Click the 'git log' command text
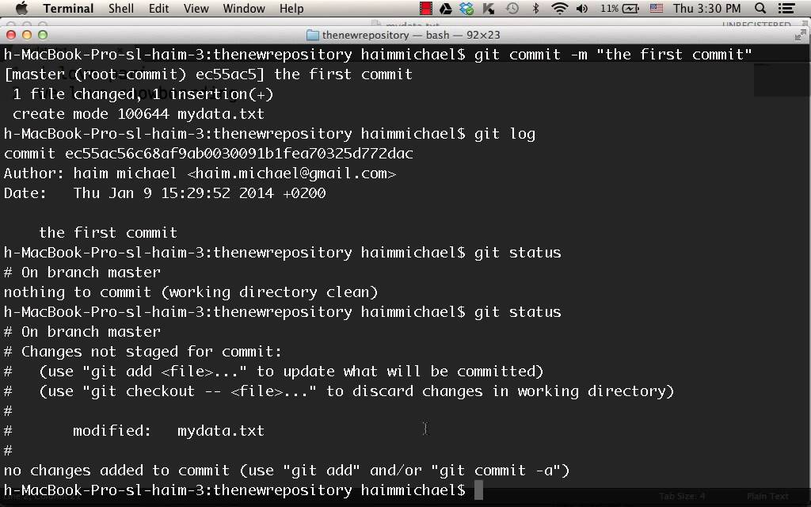This screenshot has width=811, height=507. pyautogui.click(x=504, y=133)
